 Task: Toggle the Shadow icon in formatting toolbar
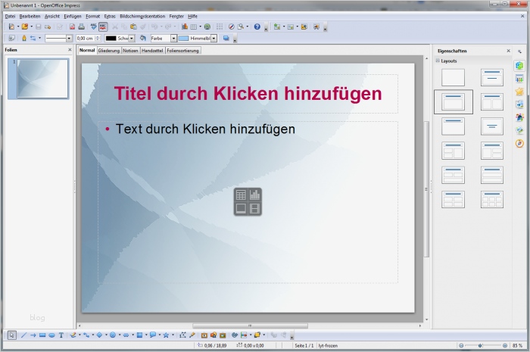pos(226,39)
